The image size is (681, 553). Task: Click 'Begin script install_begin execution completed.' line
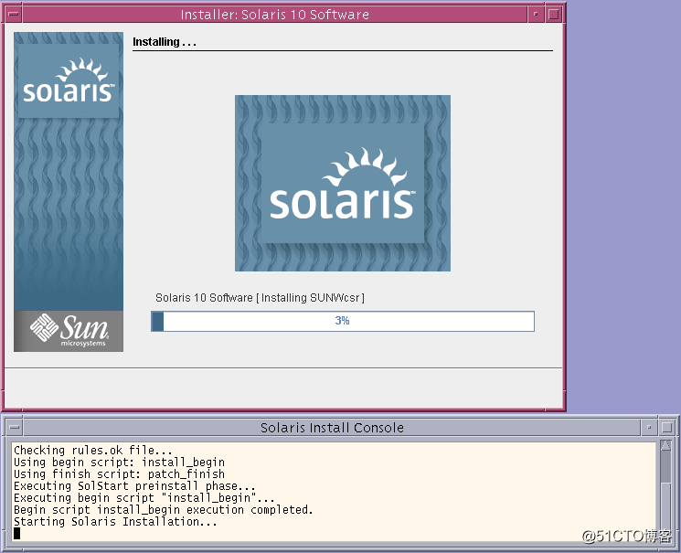(164, 509)
